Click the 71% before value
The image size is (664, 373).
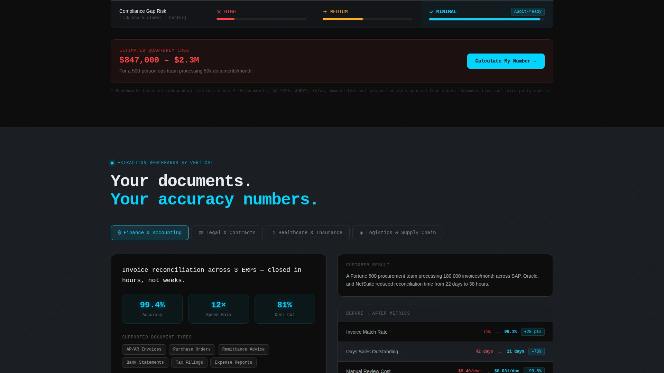487,332
